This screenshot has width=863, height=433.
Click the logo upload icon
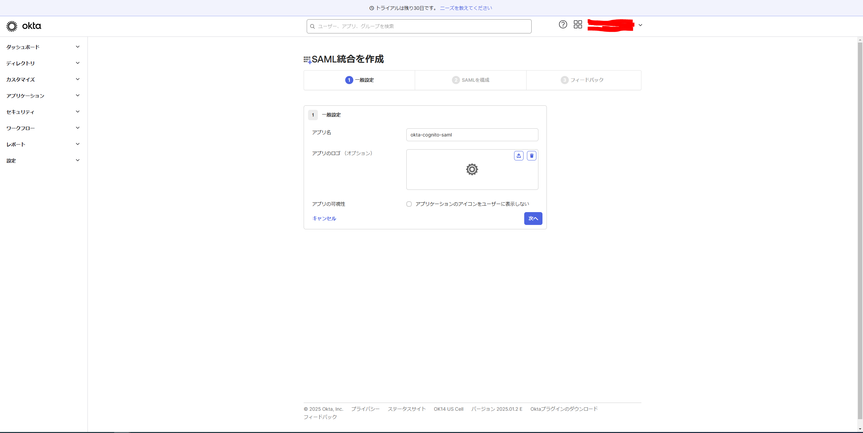[518, 156]
